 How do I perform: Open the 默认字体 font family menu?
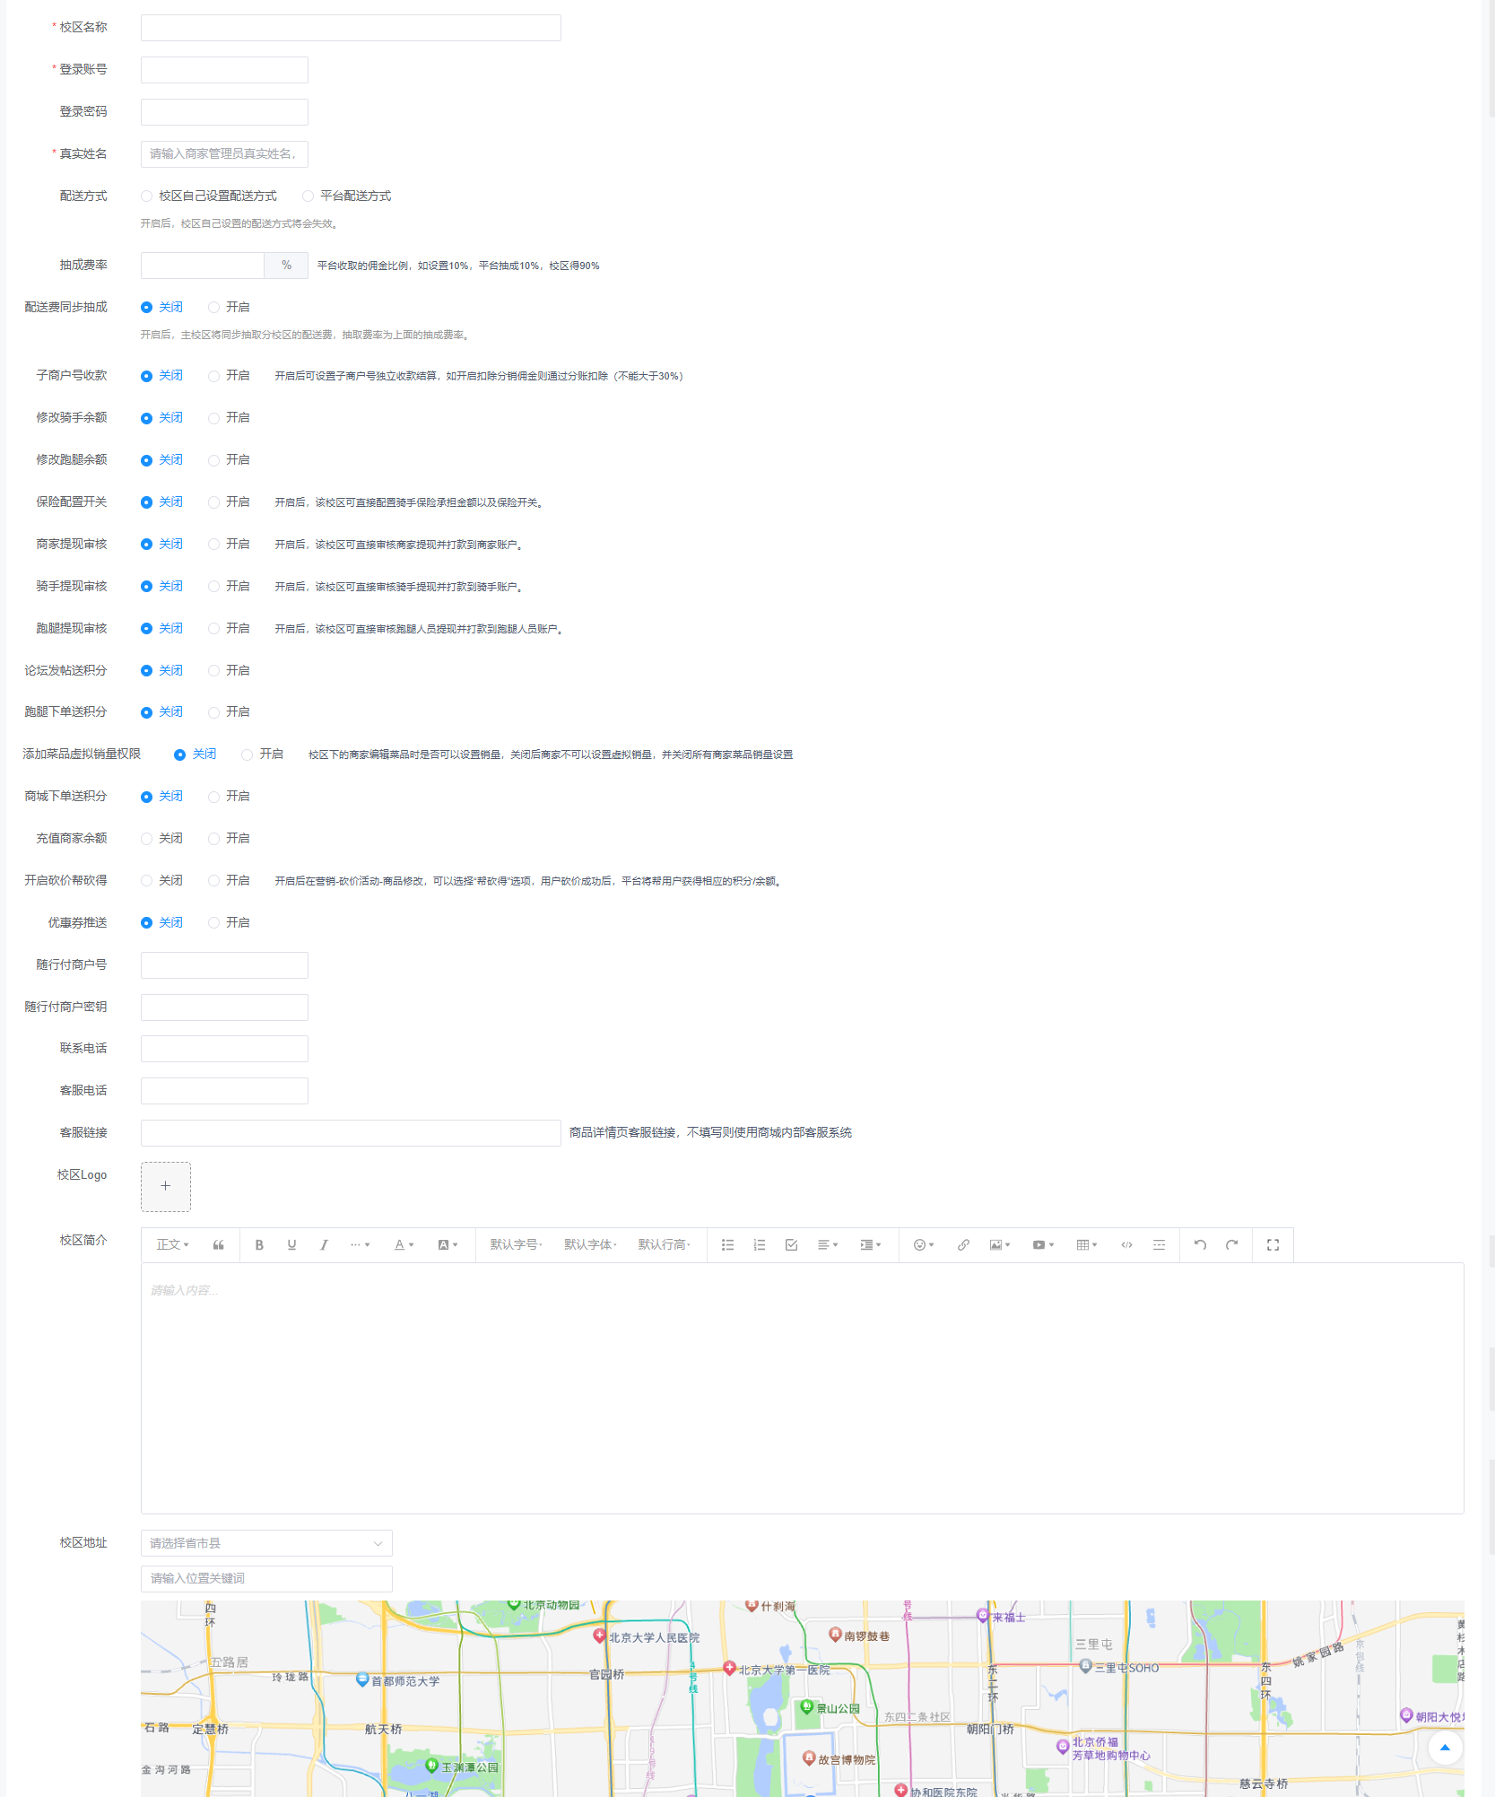(590, 1244)
